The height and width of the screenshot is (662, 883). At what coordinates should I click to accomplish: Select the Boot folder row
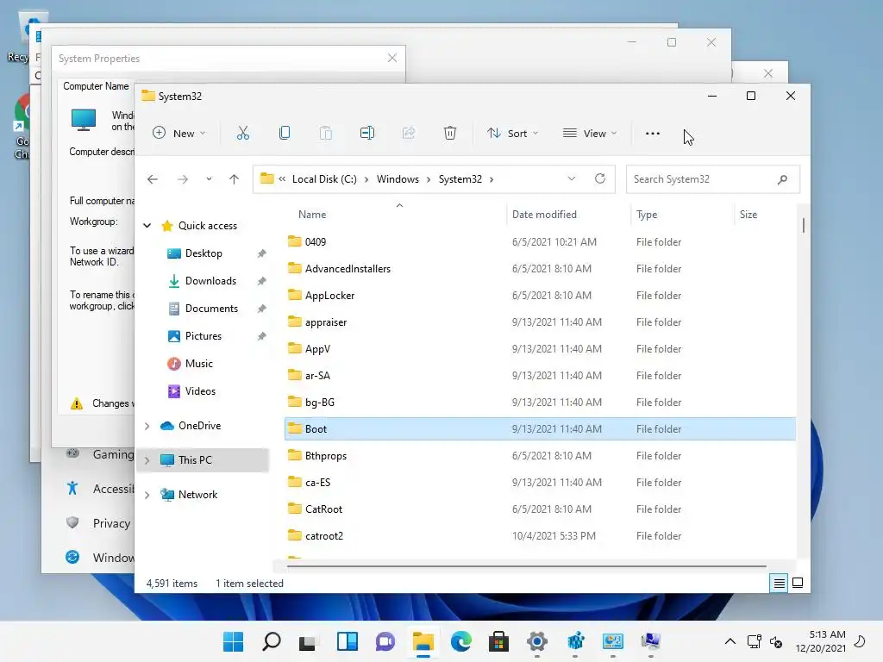pos(540,429)
